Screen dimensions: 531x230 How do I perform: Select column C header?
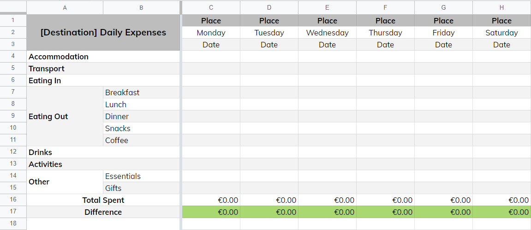[x=211, y=7]
